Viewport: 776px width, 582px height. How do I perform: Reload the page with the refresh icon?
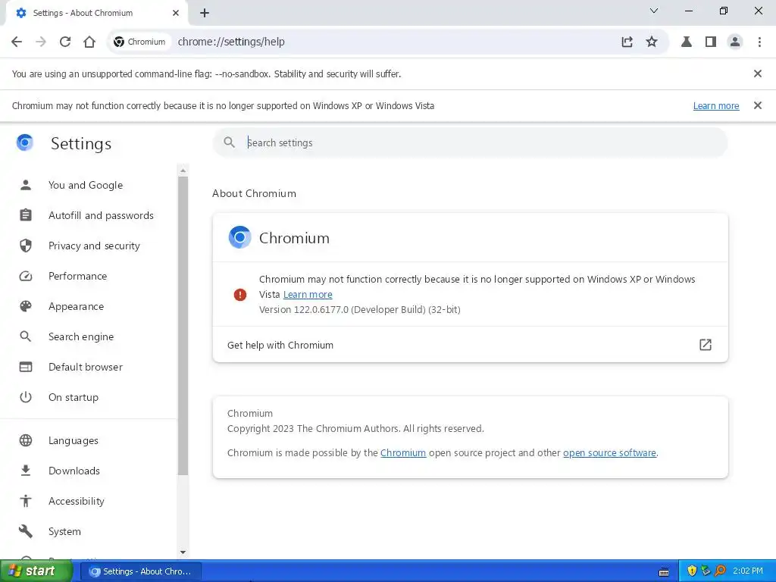click(x=65, y=42)
